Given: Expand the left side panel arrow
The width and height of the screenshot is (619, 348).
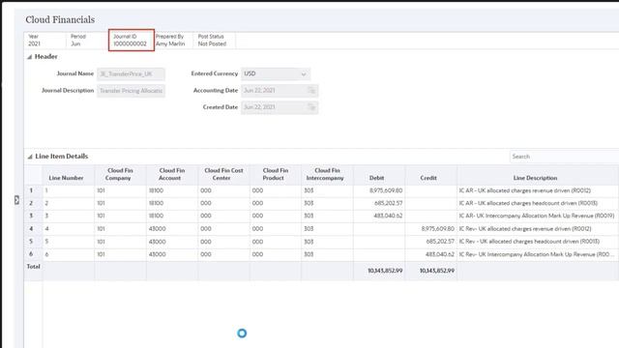Looking at the screenshot, I should 16,200.
